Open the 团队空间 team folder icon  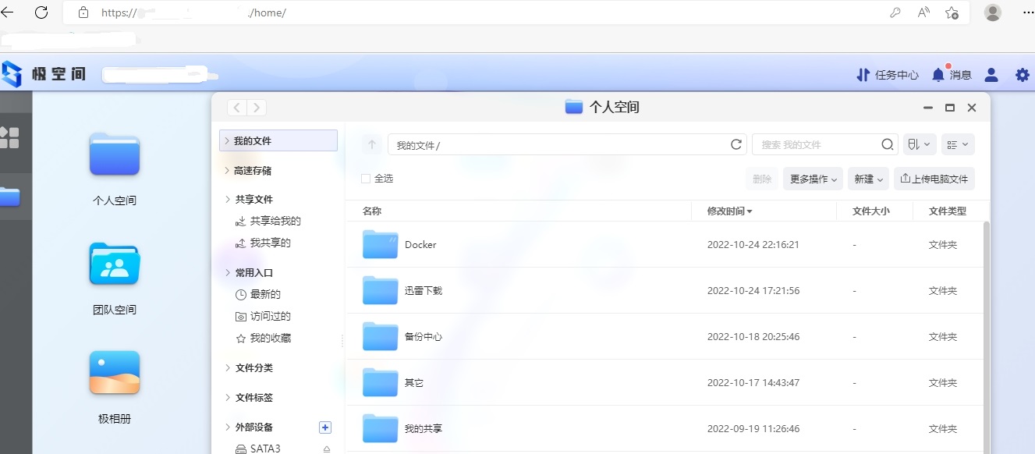(x=114, y=264)
